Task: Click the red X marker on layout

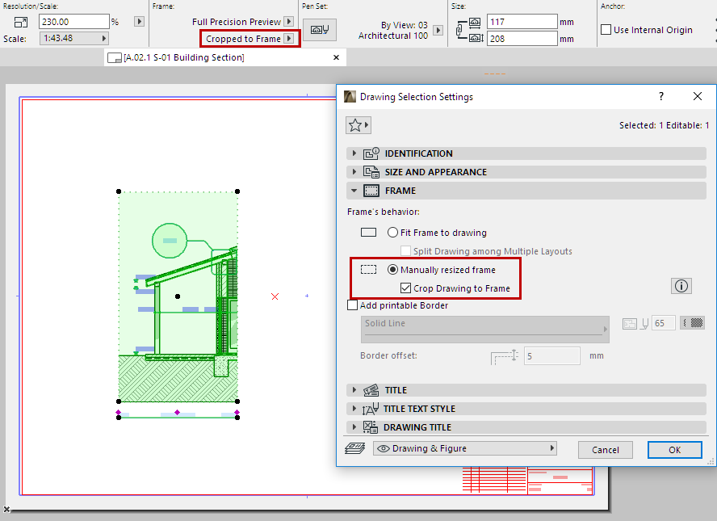Action: pyautogui.click(x=275, y=296)
